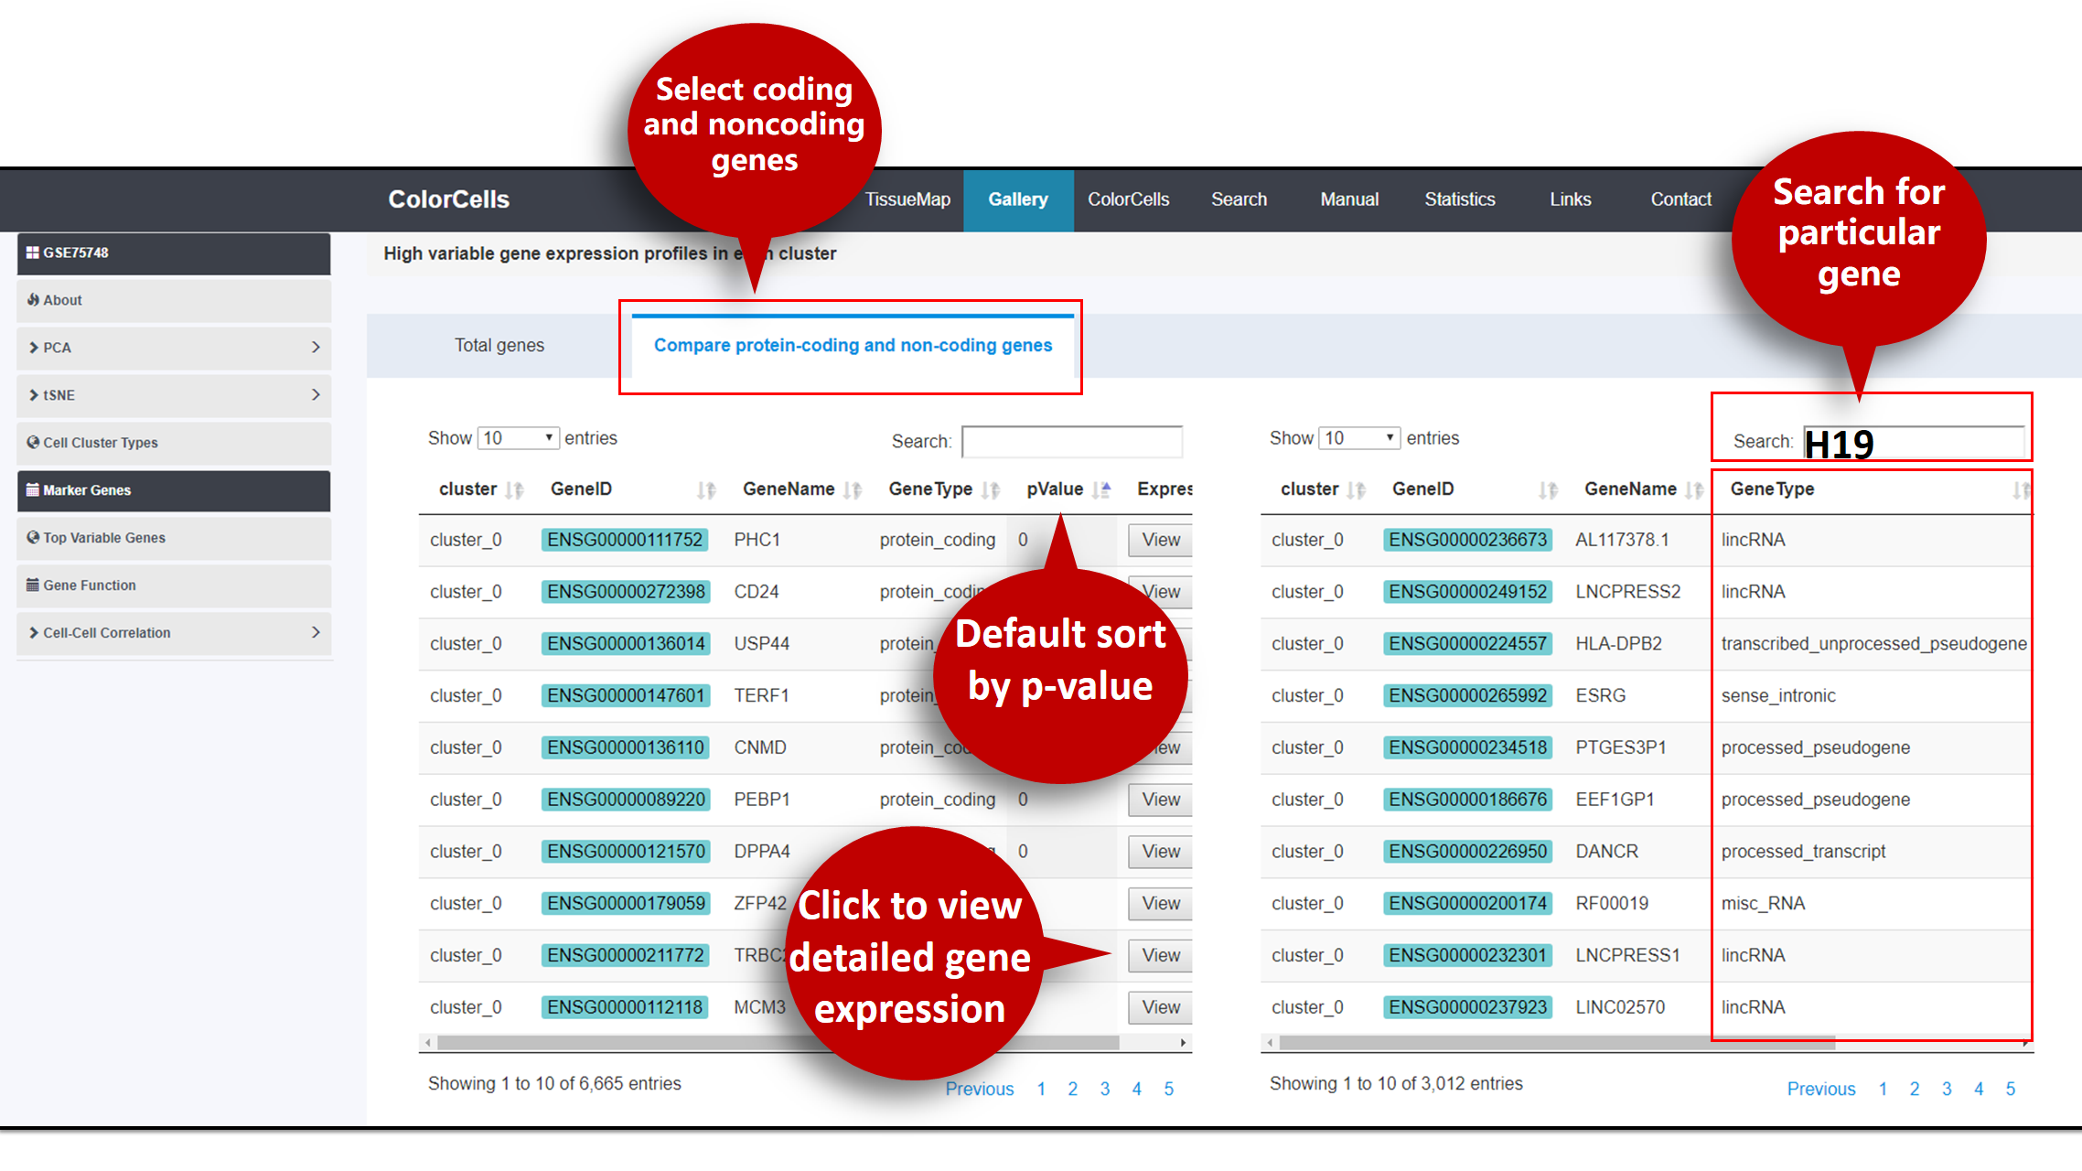Open TissueMap in the navigation bar
Screen dimensions: 2082x1171
pyautogui.click(x=907, y=199)
